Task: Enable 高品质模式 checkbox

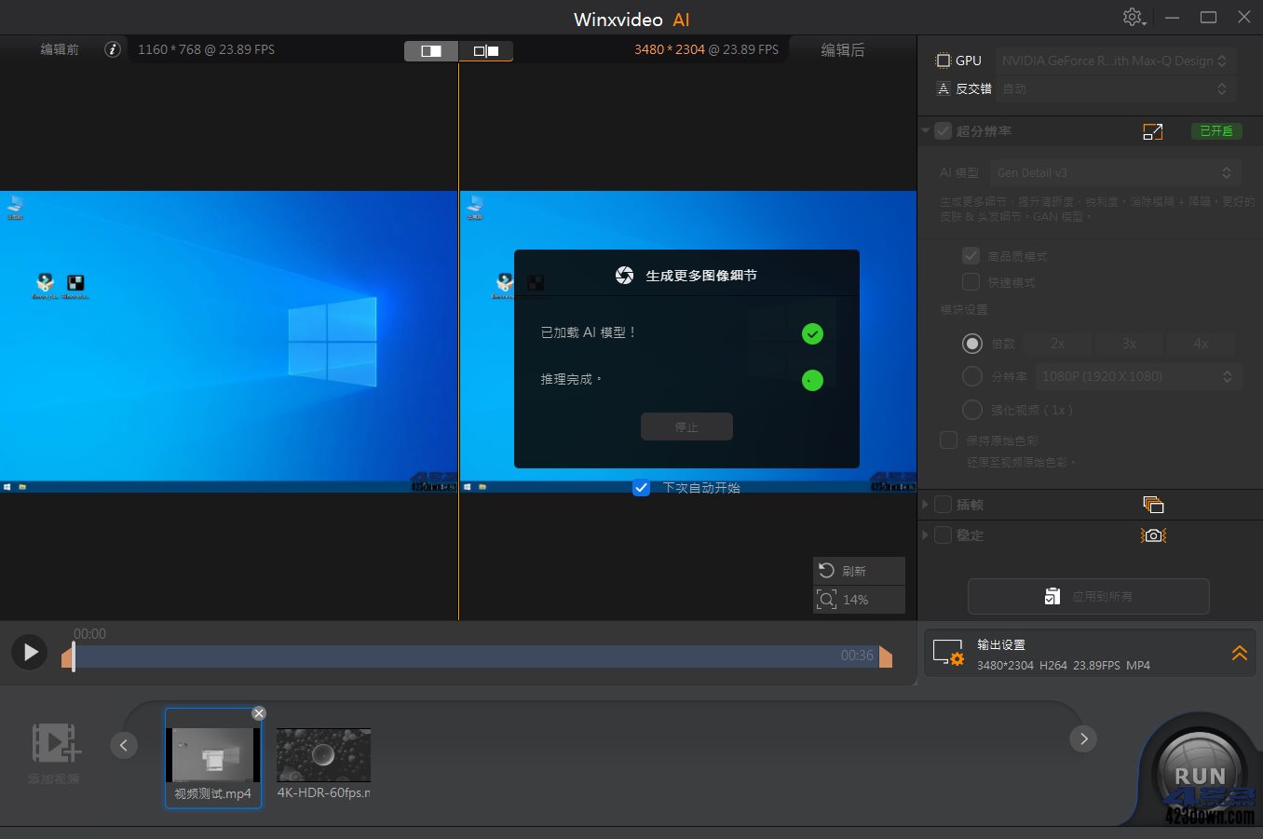Action: point(971,256)
